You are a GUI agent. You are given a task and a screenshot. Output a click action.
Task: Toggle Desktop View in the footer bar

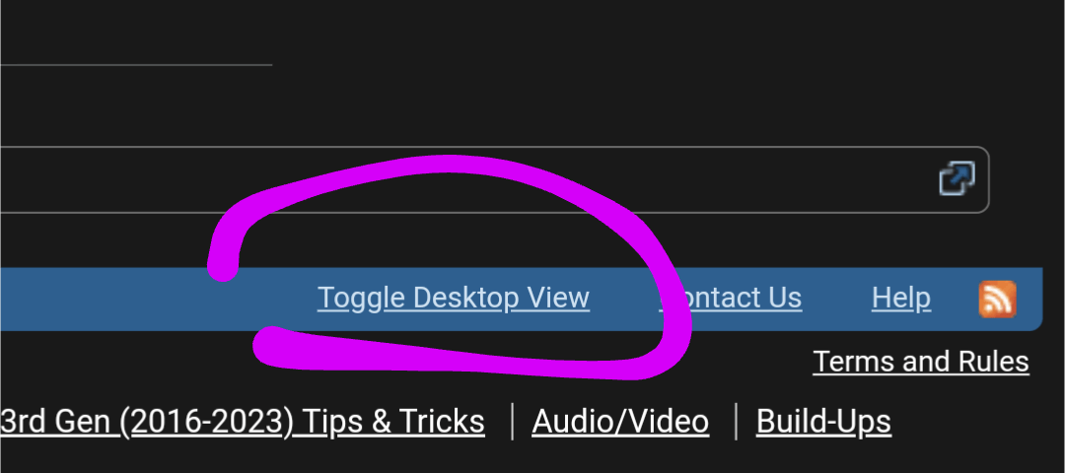(453, 298)
